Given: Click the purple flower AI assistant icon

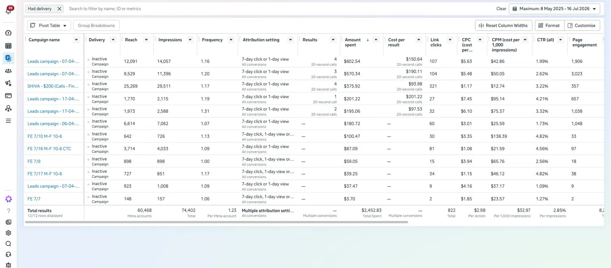Looking at the screenshot, I should [x=9, y=199].
